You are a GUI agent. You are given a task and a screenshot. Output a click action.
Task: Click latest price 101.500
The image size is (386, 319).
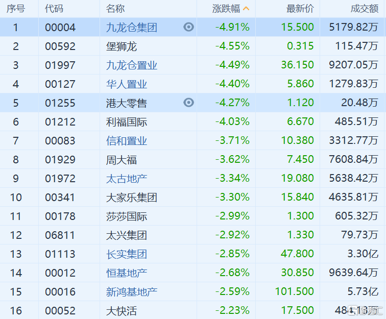(x=295, y=291)
